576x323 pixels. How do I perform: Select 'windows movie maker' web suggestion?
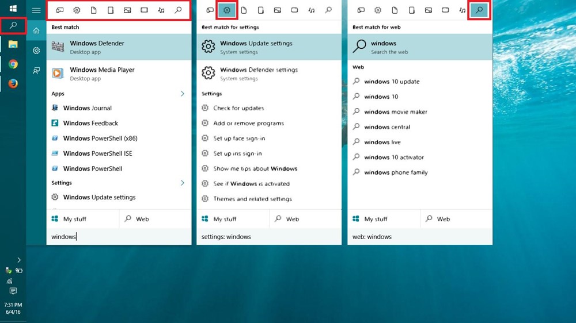tap(420, 112)
